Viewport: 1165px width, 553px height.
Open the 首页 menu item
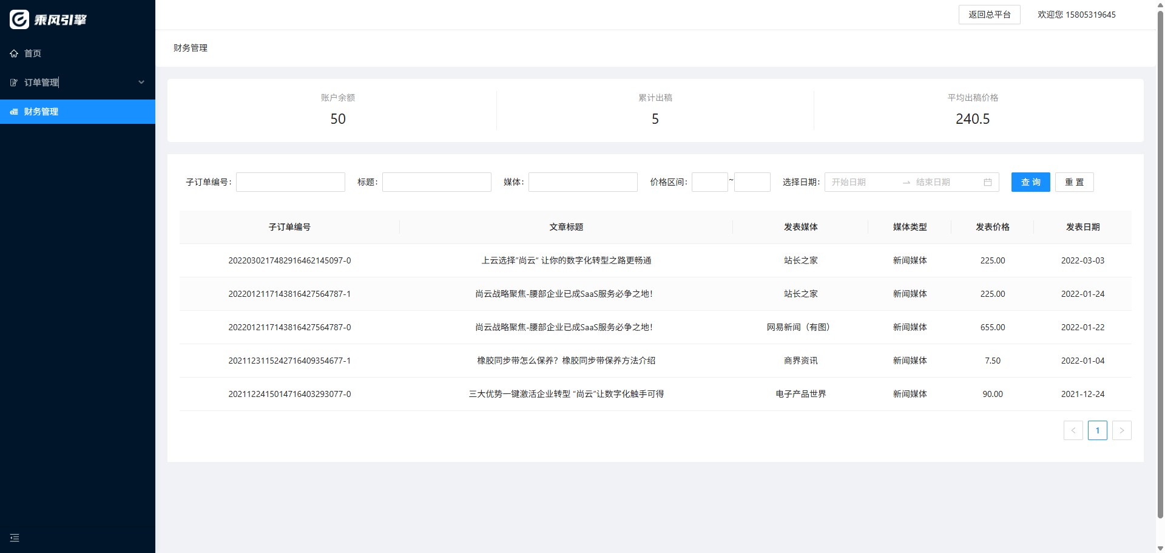click(x=33, y=53)
